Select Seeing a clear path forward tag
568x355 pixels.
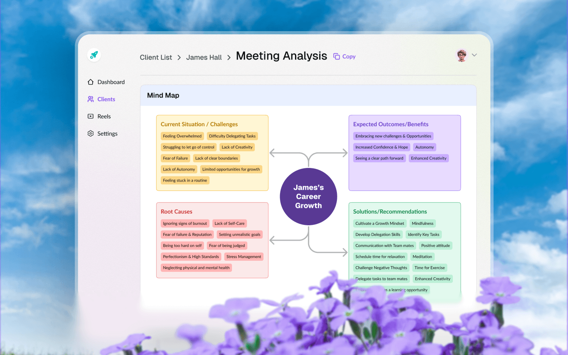(x=379, y=158)
